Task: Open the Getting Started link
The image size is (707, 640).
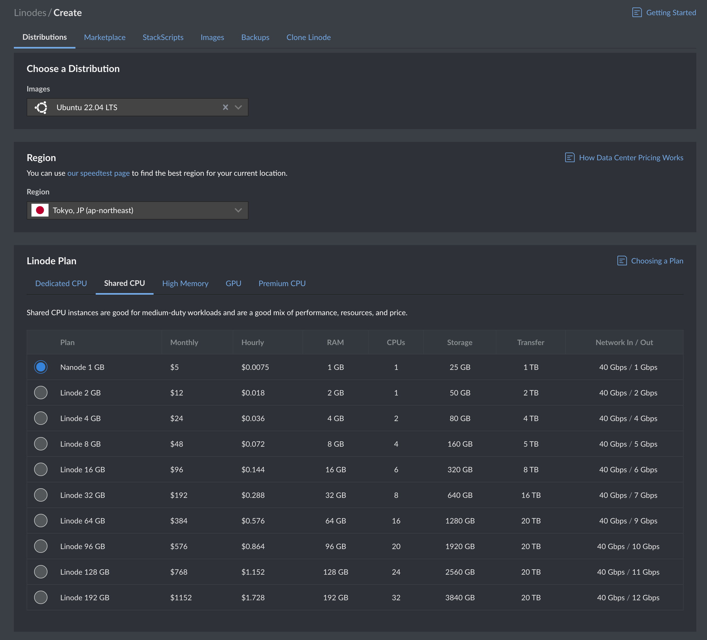Action: click(671, 13)
